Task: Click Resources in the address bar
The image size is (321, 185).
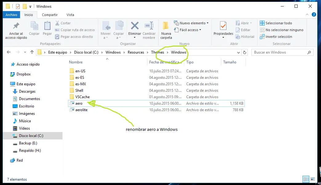Action: 136,52
